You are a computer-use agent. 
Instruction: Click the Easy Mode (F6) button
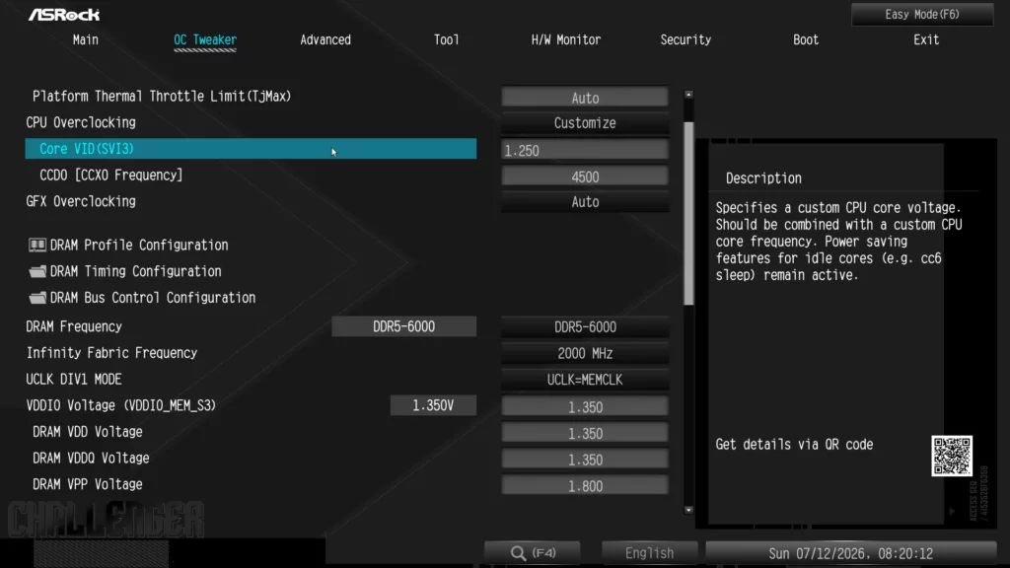[x=922, y=14]
